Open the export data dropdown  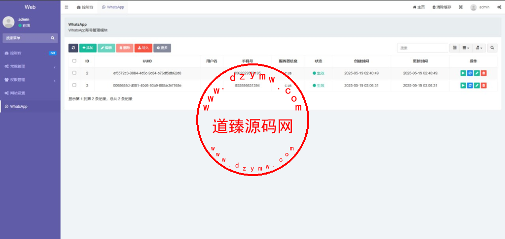tap(479, 48)
